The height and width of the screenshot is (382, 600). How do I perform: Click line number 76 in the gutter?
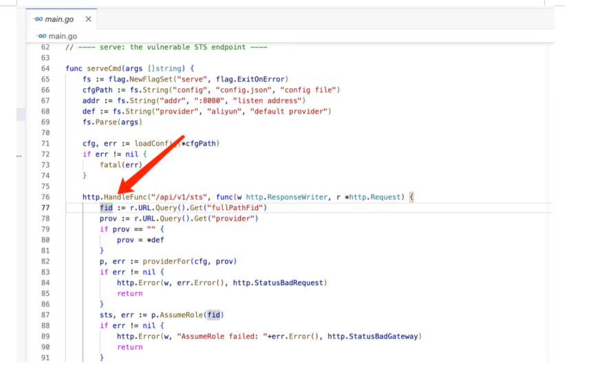coord(45,197)
